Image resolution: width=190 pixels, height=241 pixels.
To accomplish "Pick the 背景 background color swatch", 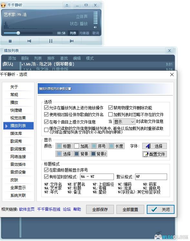I will tap(81, 154).
